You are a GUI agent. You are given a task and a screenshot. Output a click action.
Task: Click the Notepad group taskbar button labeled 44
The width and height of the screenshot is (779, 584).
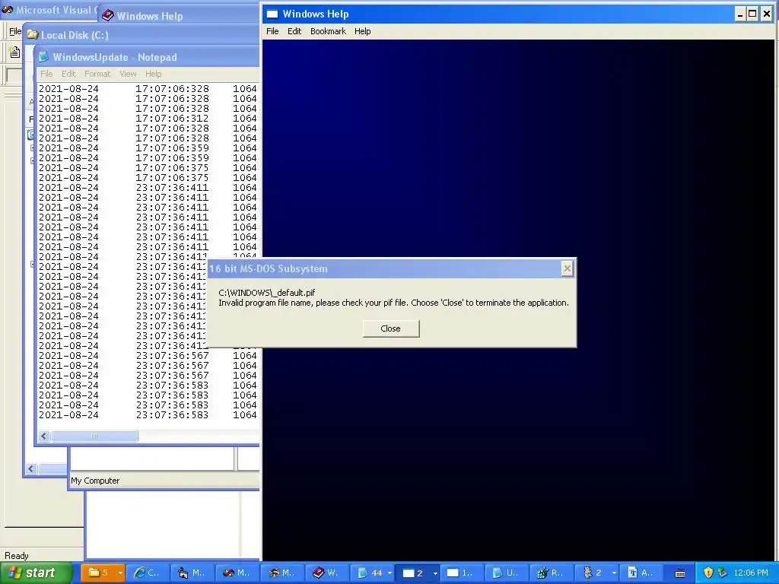click(370, 573)
